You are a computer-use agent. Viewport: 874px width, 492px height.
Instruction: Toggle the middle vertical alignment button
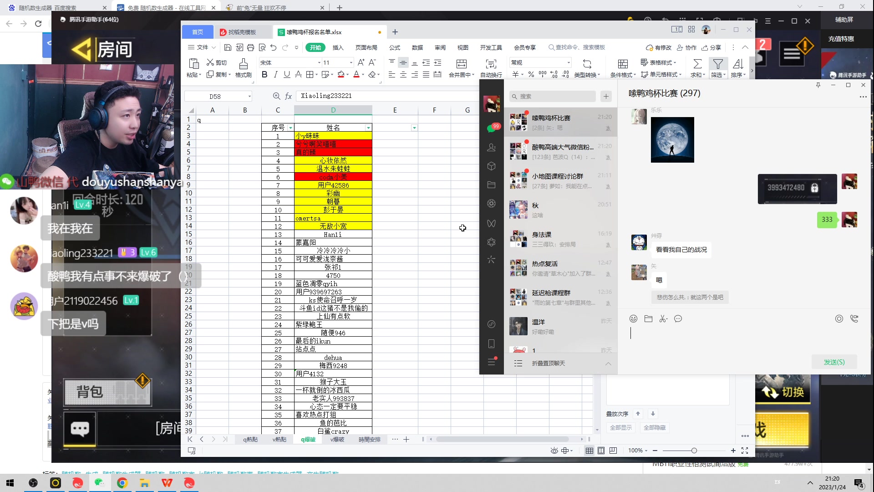(403, 62)
